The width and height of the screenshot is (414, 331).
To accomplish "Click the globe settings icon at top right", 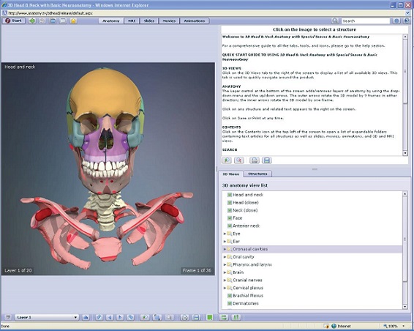I will point(396,21).
